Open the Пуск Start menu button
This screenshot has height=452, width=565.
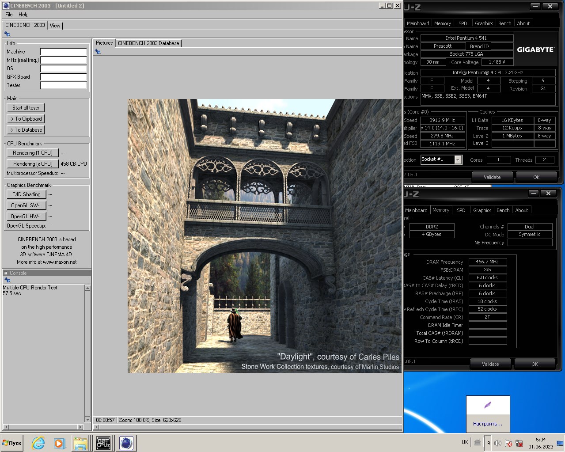(x=12, y=443)
